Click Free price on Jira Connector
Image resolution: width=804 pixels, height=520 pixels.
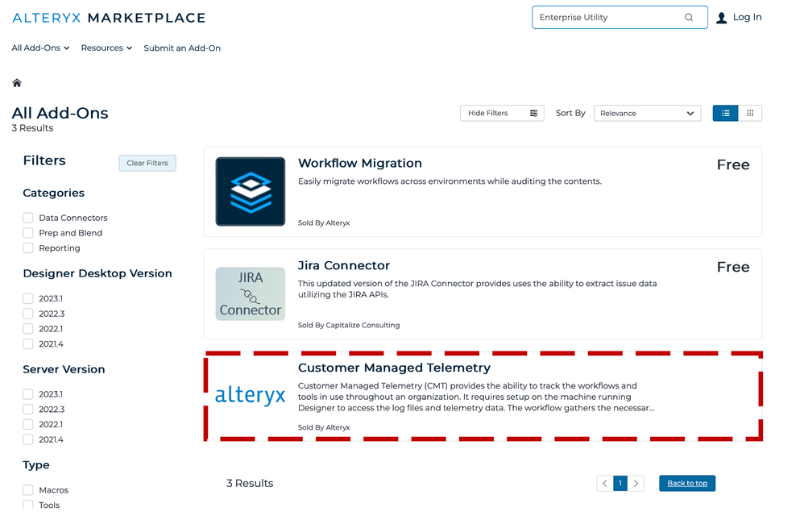click(733, 267)
